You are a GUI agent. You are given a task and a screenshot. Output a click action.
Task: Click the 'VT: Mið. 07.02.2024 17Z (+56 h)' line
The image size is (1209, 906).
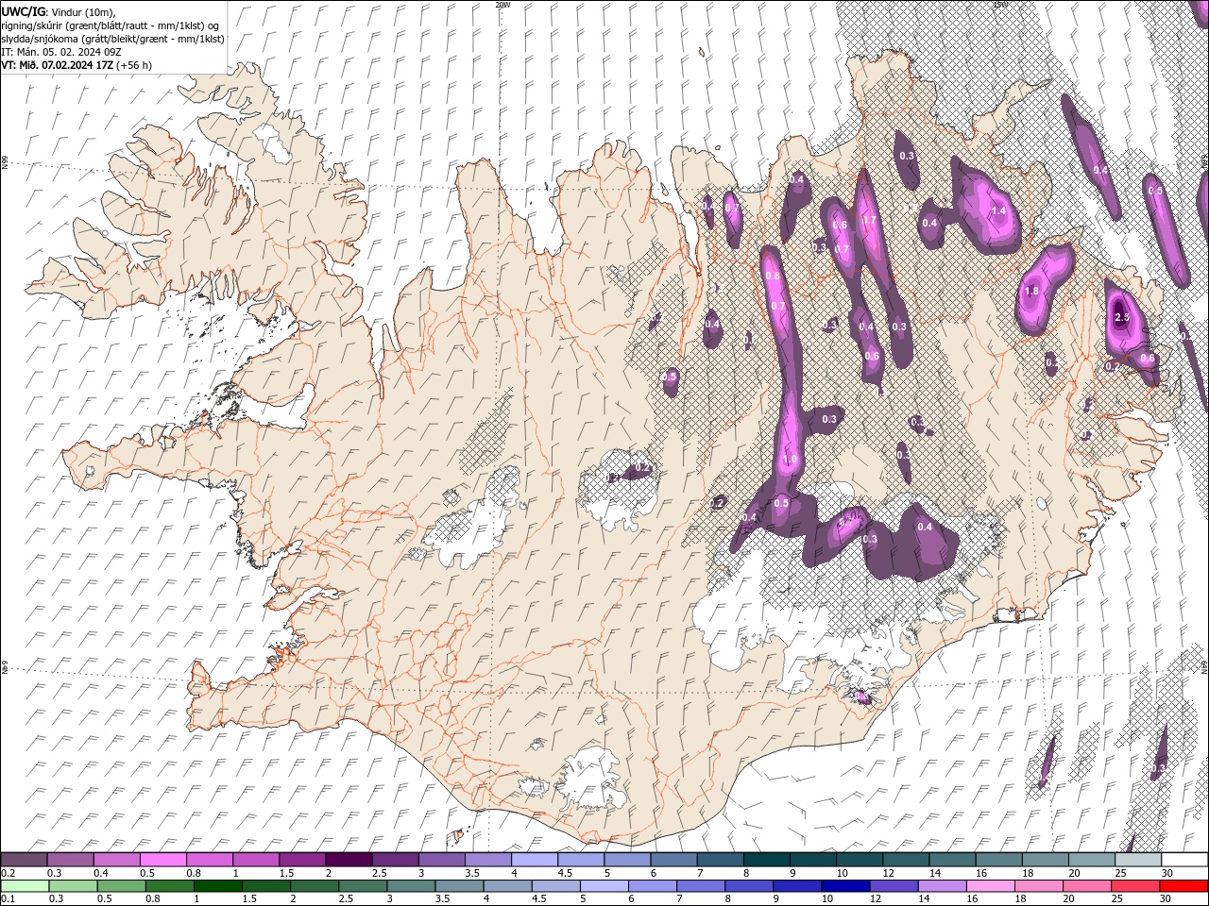click(x=77, y=65)
